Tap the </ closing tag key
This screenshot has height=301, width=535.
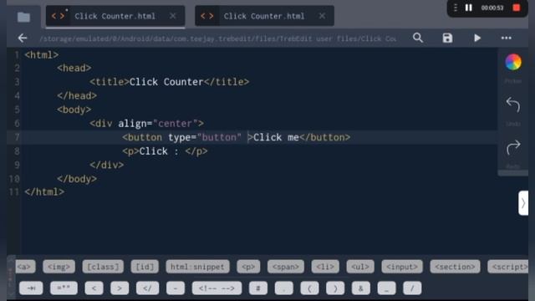[x=147, y=288]
